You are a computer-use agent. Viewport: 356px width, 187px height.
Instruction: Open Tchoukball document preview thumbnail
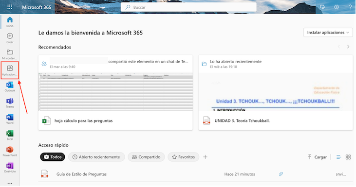coord(276,92)
